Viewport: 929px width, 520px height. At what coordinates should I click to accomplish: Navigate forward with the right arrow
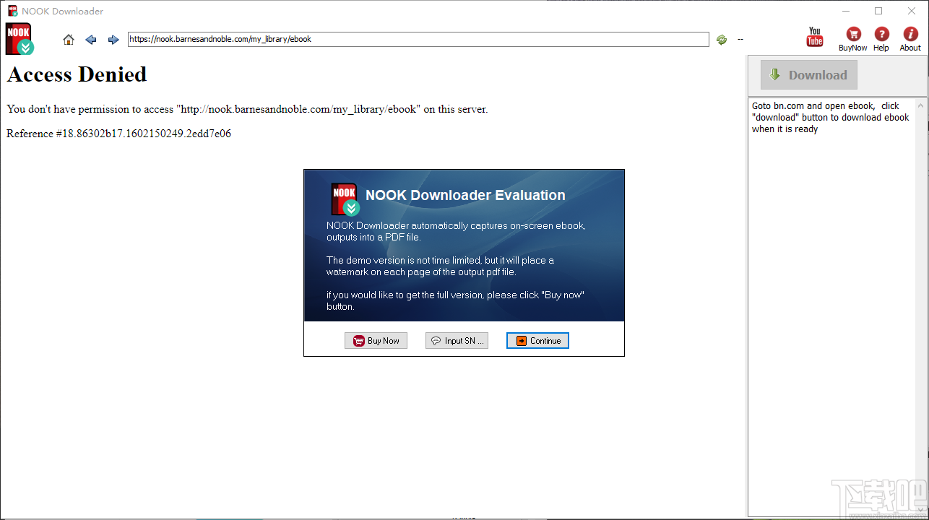[x=113, y=40]
